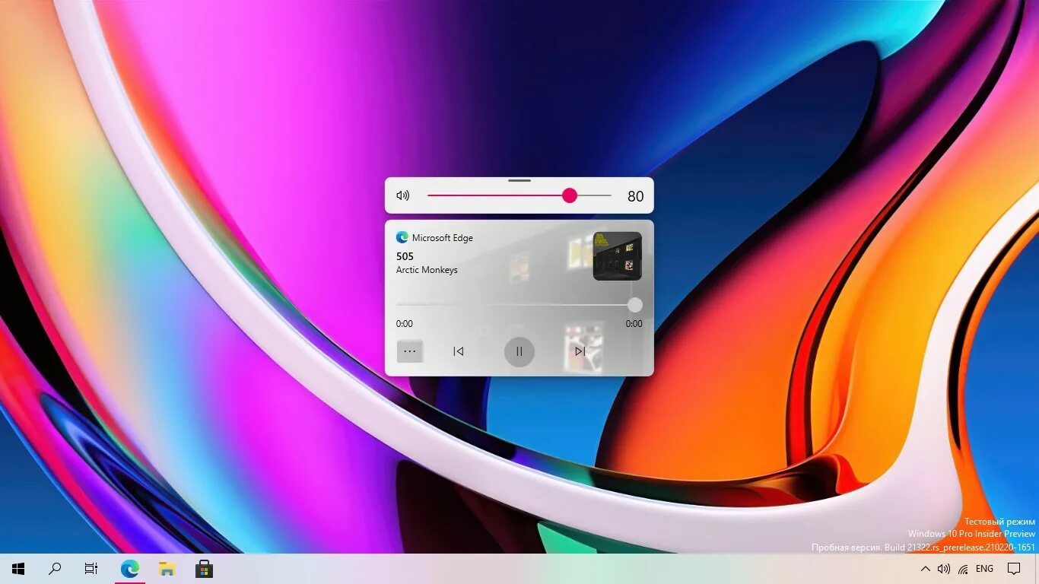Open Task View from the taskbar

coord(91,569)
